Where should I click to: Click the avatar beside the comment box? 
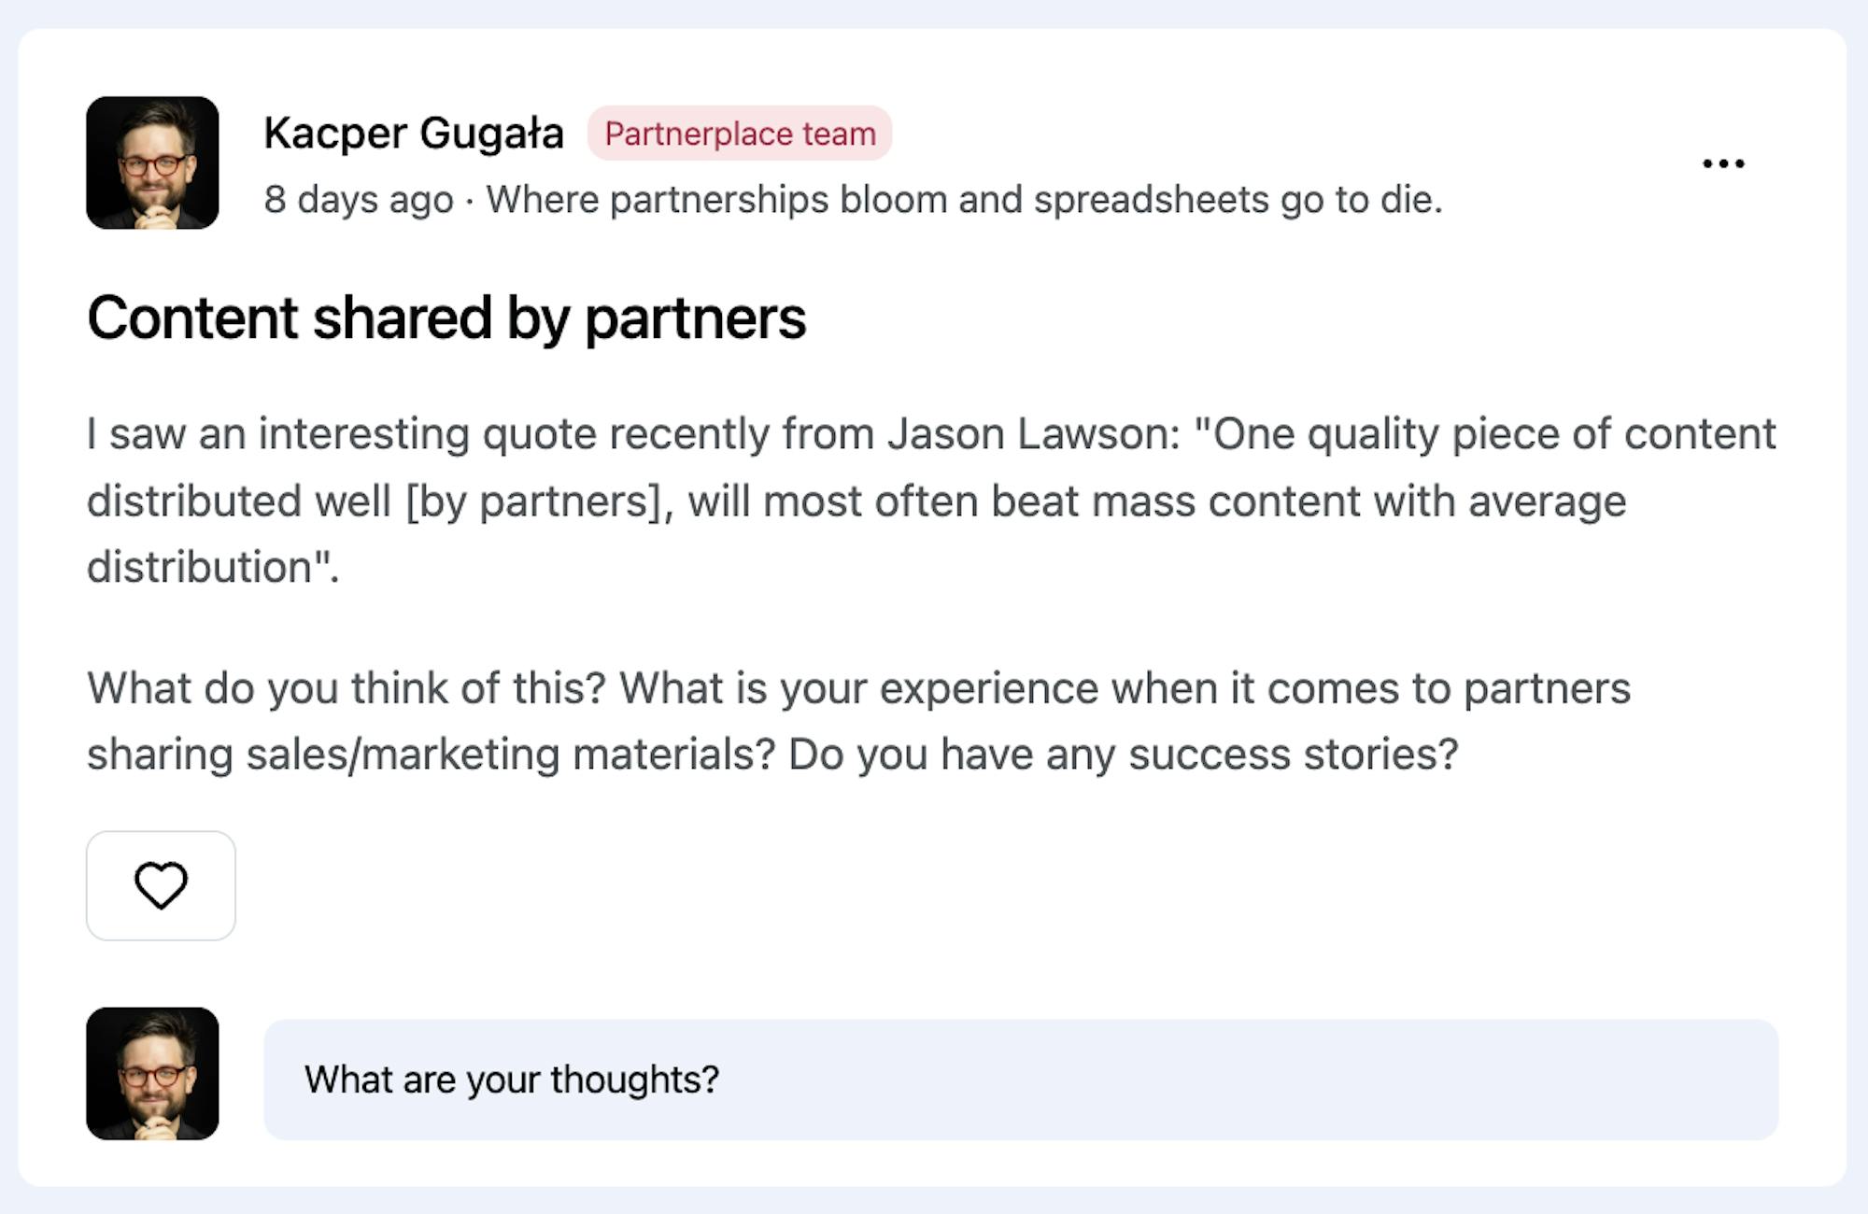tap(152, 1073)
